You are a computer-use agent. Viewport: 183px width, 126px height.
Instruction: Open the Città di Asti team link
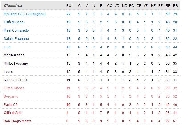(13, 113)
